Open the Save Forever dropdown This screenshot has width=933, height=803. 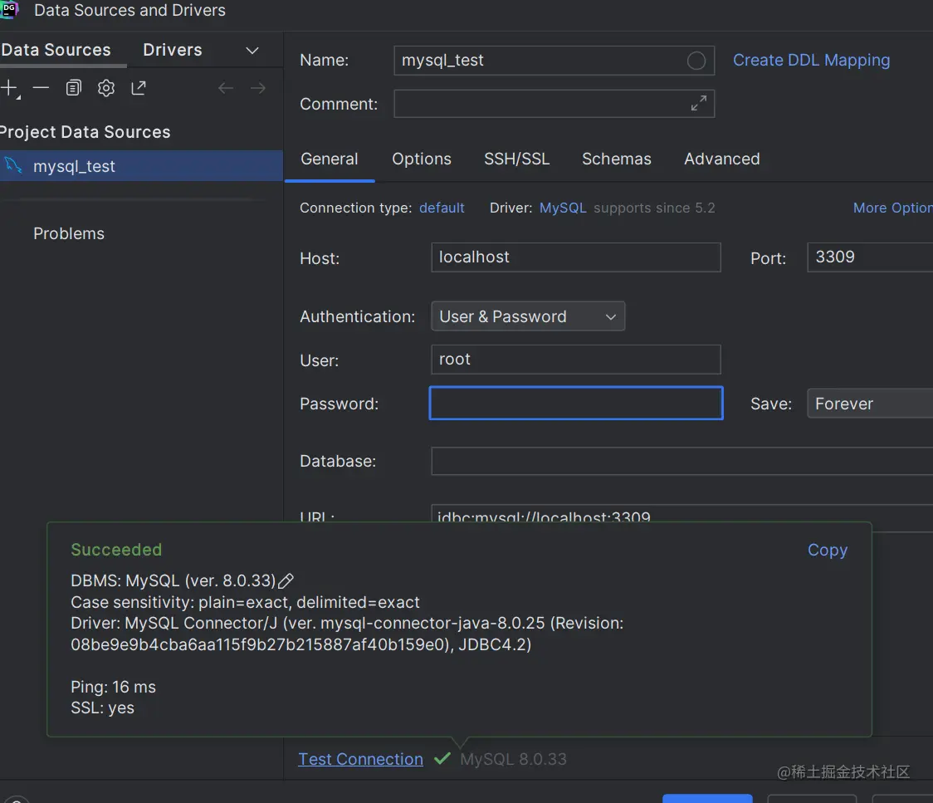pyautogui.click(x=870, y=404)
